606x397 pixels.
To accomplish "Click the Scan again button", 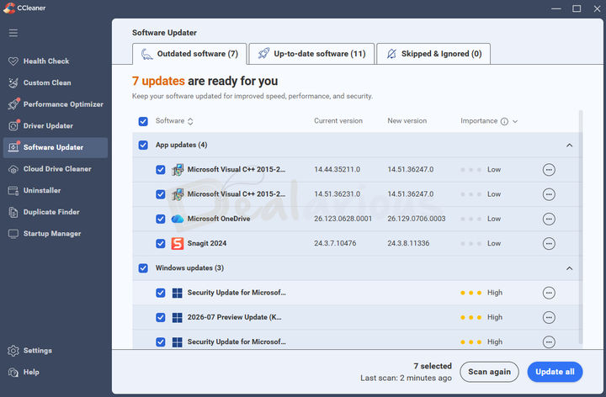I will [489, 372].
